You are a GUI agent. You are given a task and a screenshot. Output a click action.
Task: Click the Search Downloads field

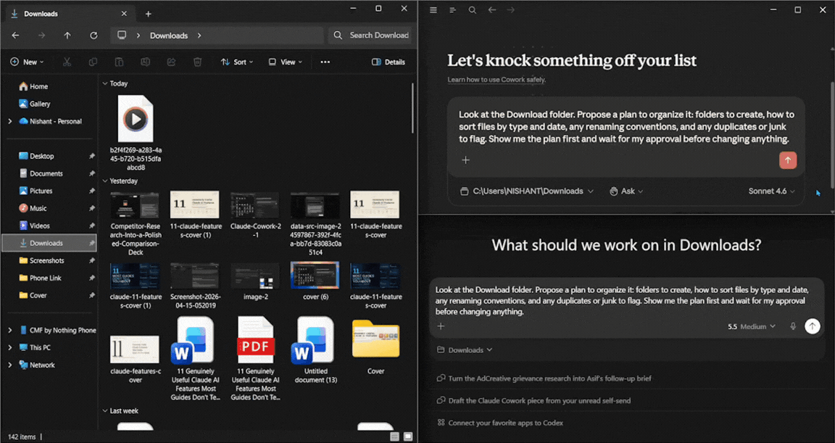(x=370, y=35)
